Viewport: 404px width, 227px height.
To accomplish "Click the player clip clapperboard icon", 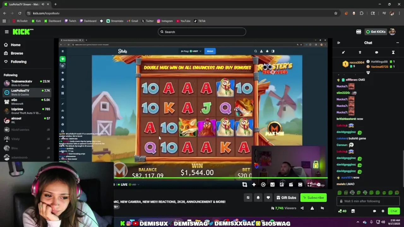I will (x=291, y=185).
